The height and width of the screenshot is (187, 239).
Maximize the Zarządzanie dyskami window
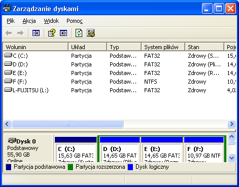219,8
